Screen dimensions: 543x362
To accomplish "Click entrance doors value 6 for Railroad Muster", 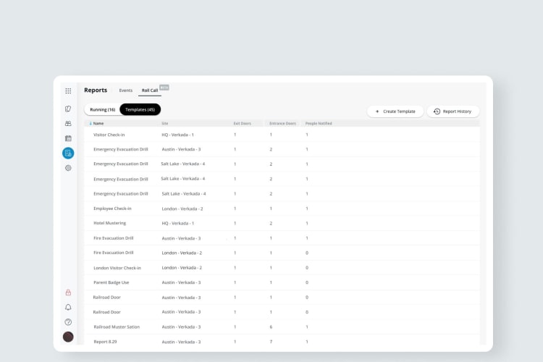I will (x=271, y=327).
